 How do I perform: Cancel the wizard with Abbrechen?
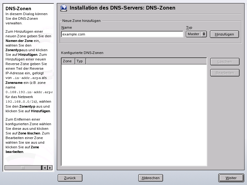[x=151, y=178]
